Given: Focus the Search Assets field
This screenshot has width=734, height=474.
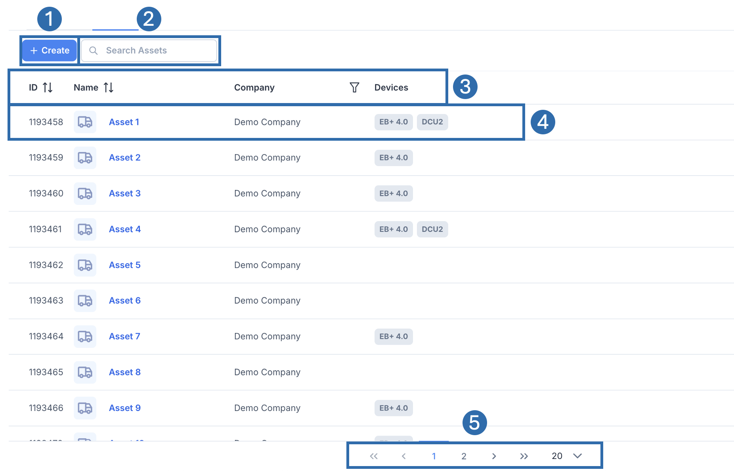Looking at the screenshot, I should click(155, 51).
